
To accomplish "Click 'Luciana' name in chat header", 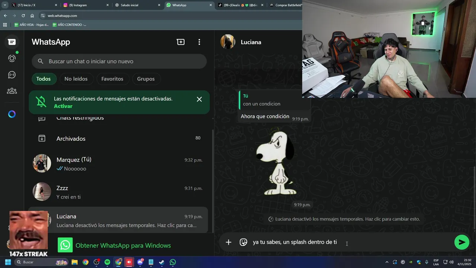I will pos(251,42).
